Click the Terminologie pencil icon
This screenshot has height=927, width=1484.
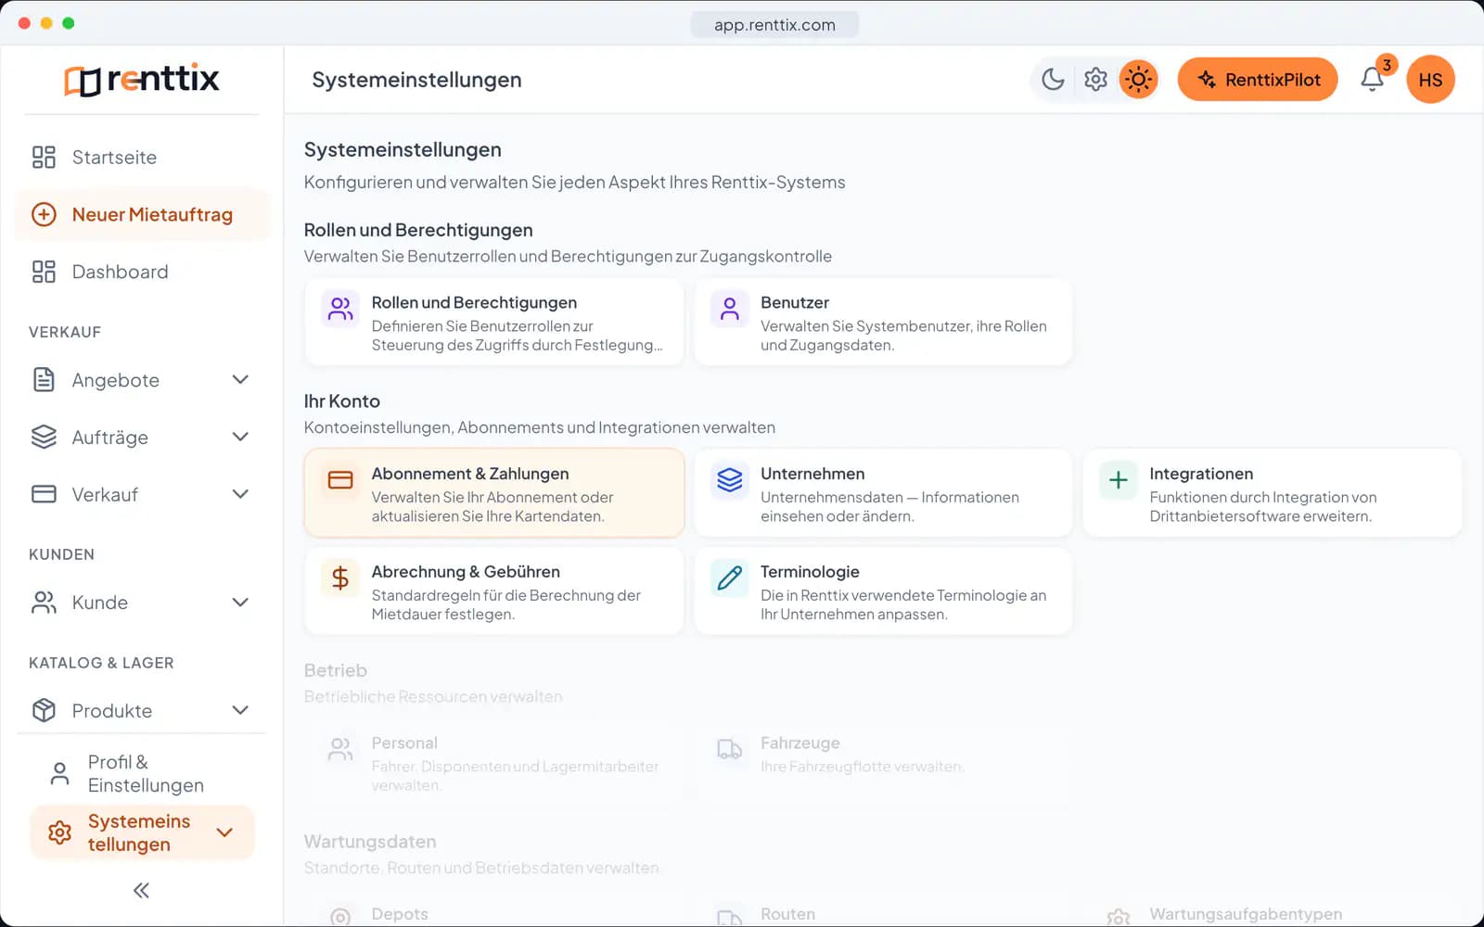730,578
